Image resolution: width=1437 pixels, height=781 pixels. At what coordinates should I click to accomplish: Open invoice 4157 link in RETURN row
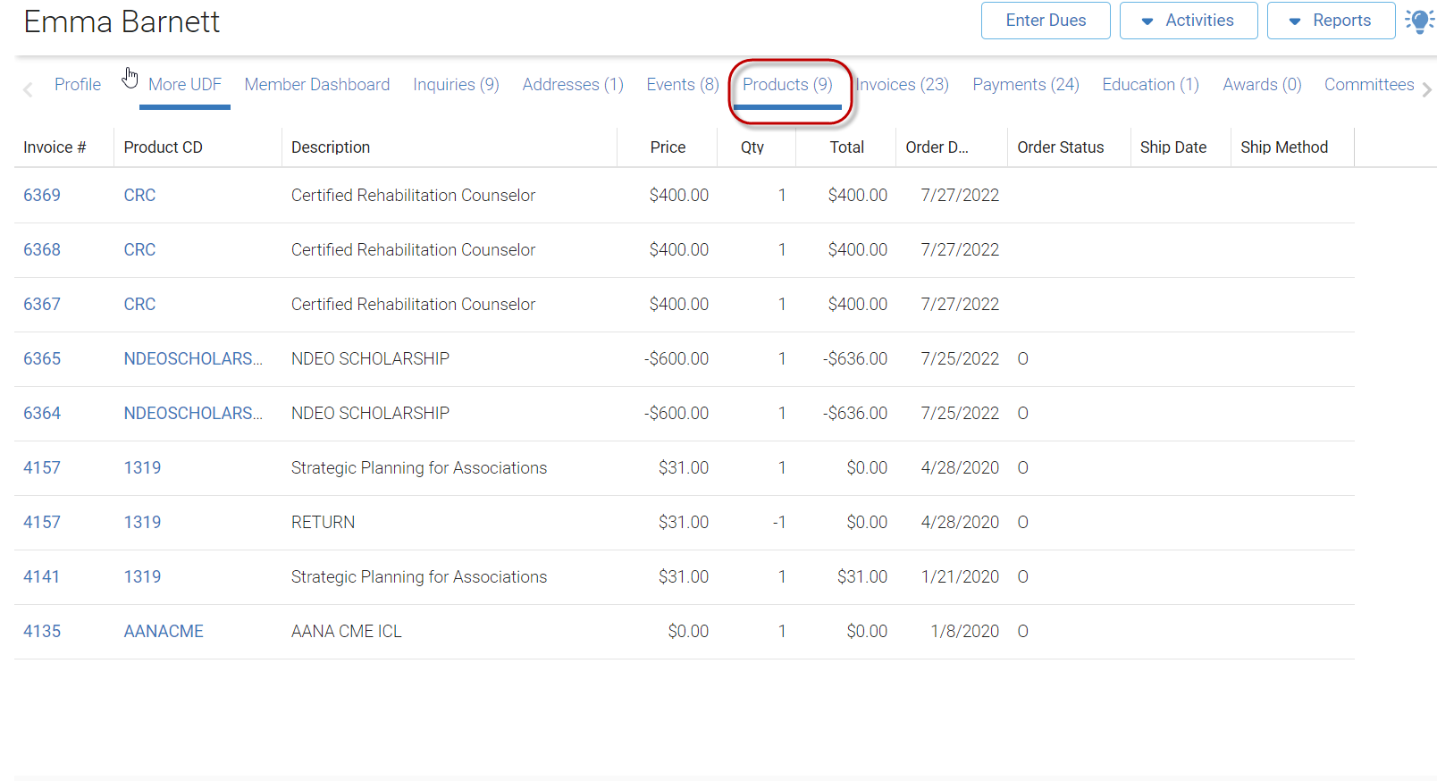tap(42, 523)
